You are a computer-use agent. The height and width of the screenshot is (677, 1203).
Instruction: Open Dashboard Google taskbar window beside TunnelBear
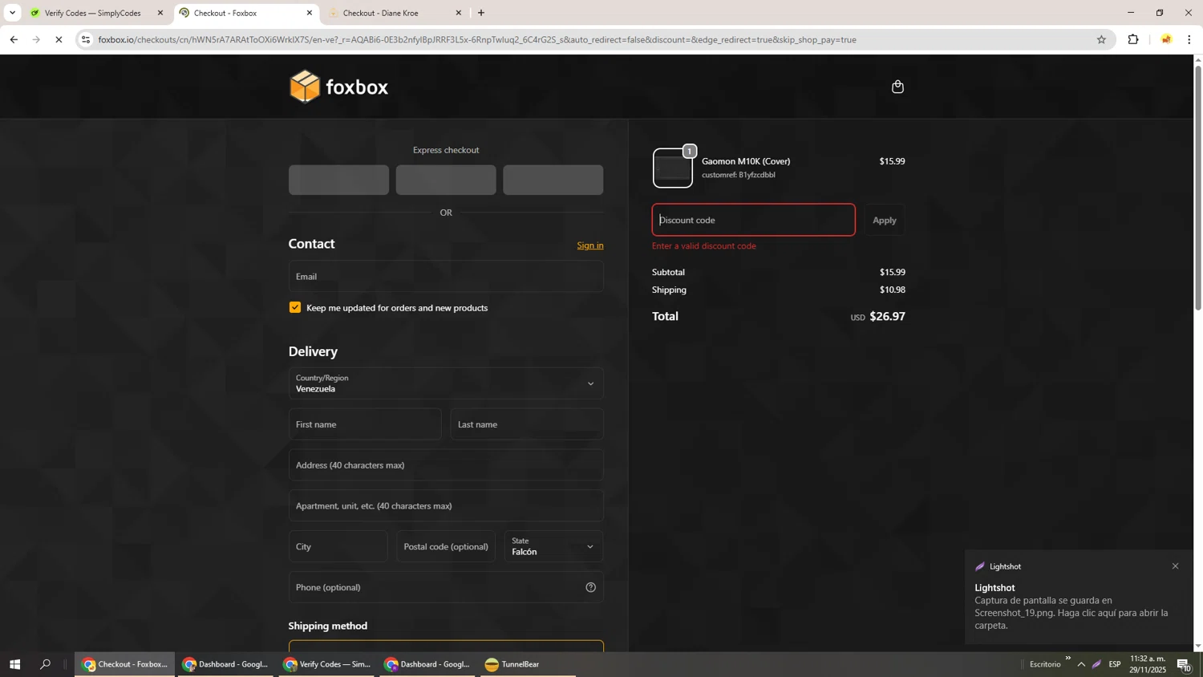(x=427, y=664)
